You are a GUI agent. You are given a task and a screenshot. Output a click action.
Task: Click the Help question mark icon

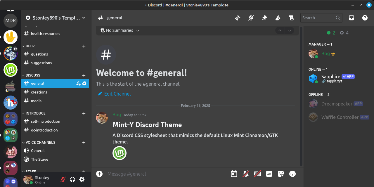pyautogui.click(x=365, y=18)
